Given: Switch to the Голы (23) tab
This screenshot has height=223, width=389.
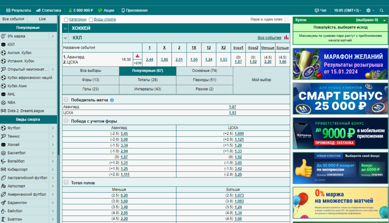Looking at the screenshot, I should (90, 89).
